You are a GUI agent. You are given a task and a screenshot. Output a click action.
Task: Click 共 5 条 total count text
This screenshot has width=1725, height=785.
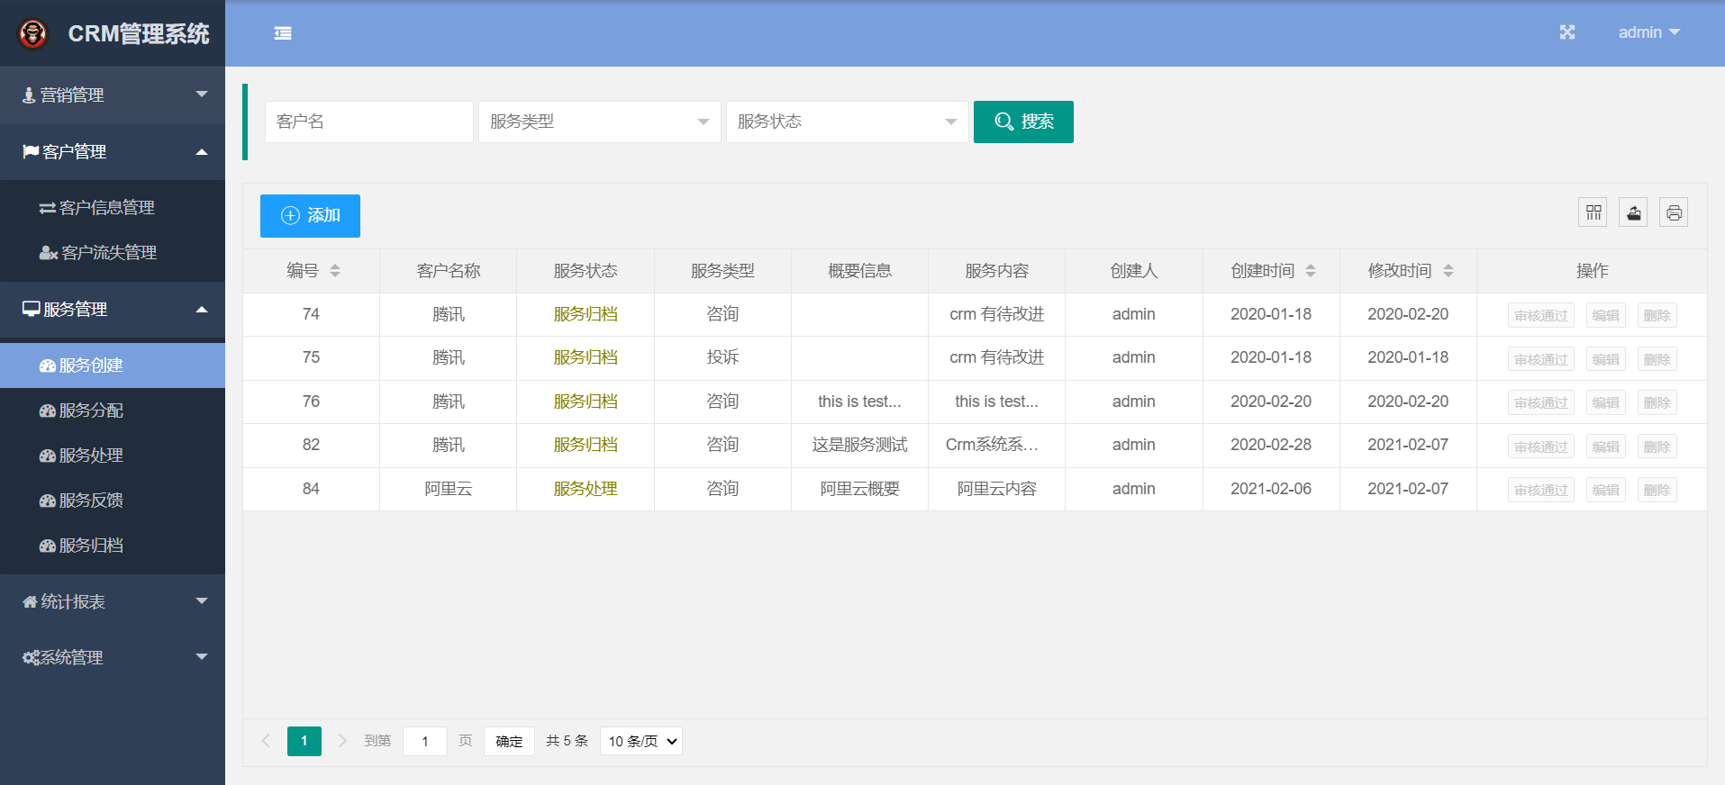coord(567,741)
